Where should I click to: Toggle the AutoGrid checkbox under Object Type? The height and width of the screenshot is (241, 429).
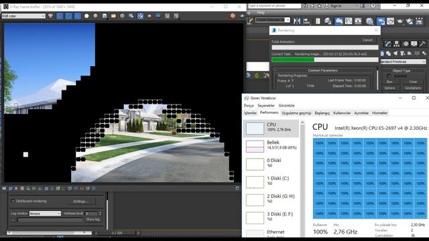coord(389,76)
